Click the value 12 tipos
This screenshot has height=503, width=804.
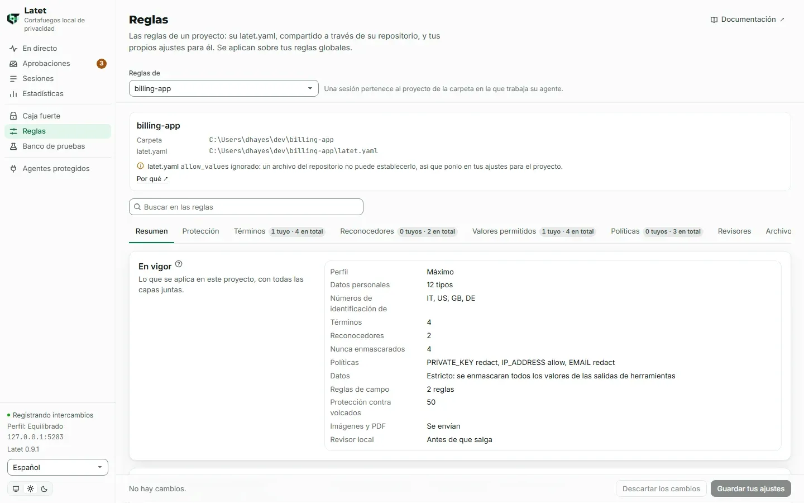pyautogui.click(x=439, y=285)
